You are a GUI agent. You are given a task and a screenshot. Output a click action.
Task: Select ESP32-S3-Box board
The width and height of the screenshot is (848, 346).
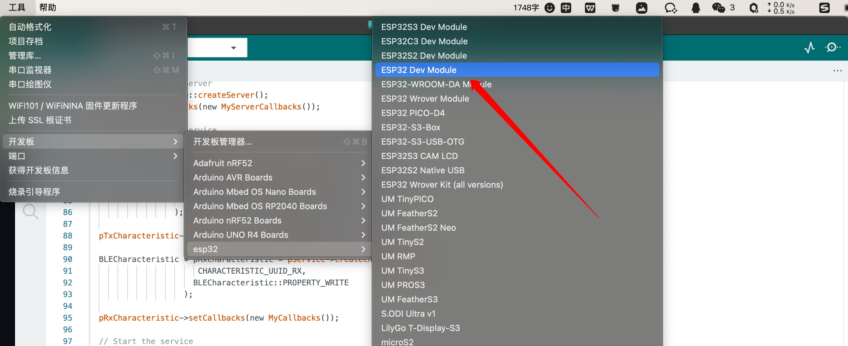517,127
